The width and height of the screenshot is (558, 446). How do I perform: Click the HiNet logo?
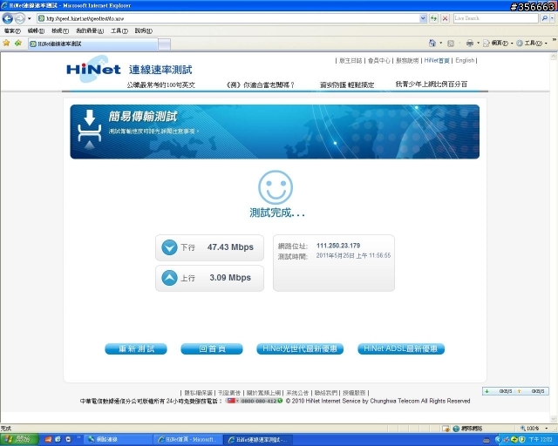pyautogui.click(x=93, y=69)
